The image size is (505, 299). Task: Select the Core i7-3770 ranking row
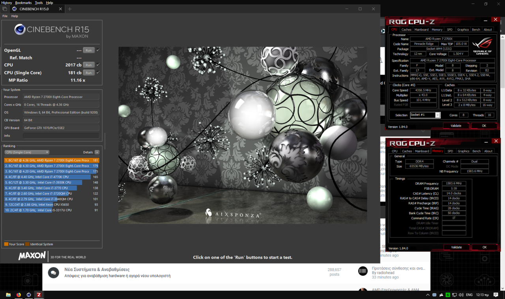click(x=52, y=188)
